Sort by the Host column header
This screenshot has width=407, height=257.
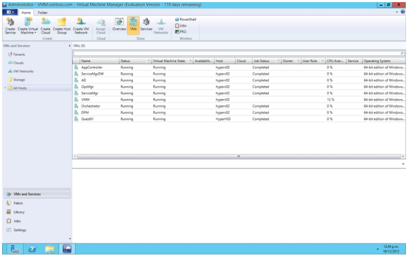click(x=225, y=61)
